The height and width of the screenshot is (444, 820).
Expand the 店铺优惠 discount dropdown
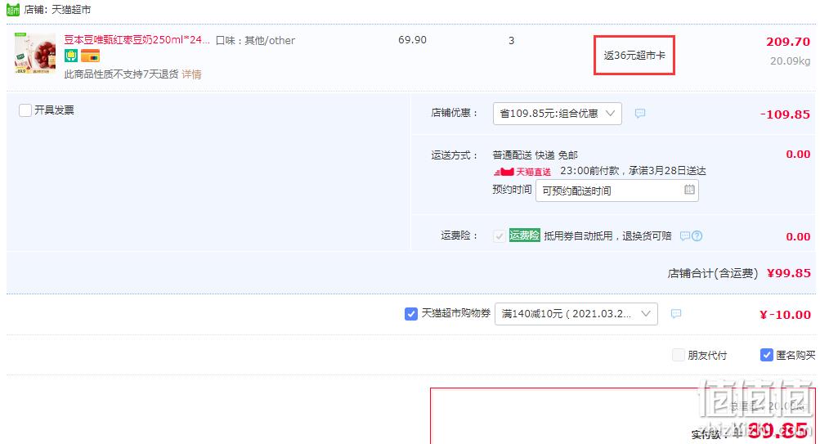(557, 114)
